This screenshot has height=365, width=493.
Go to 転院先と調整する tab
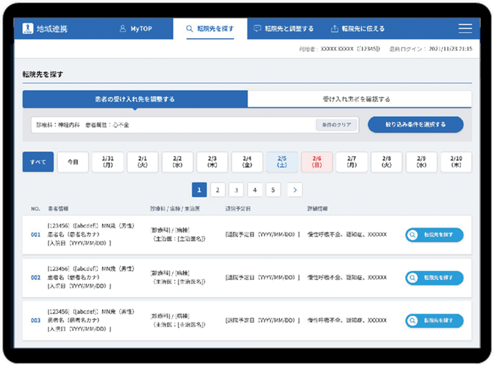point(284,29)
